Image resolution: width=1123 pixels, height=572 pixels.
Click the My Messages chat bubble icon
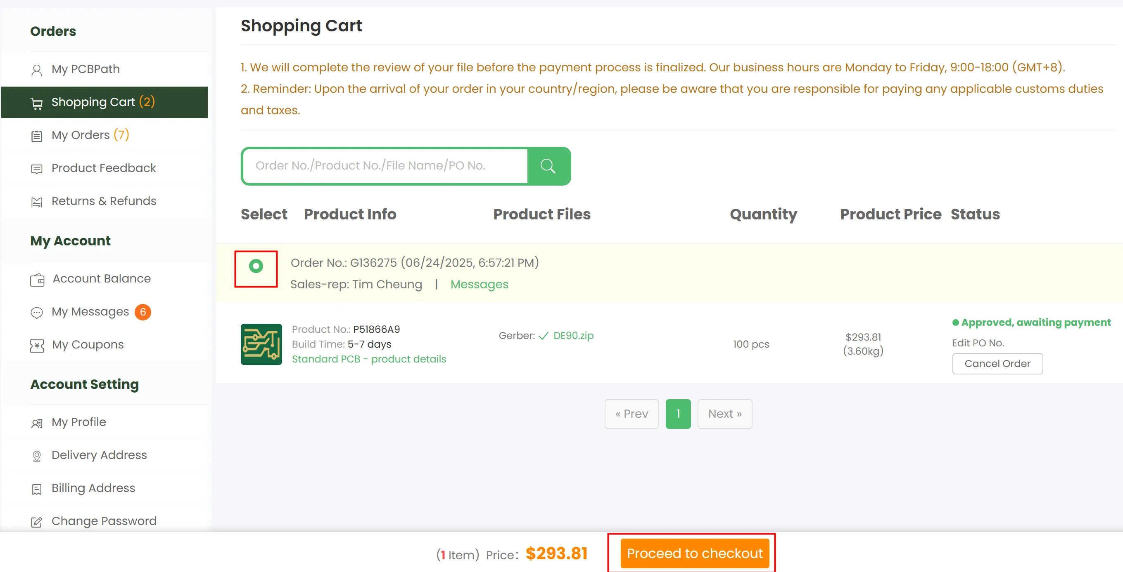click(x=37, y=312)
